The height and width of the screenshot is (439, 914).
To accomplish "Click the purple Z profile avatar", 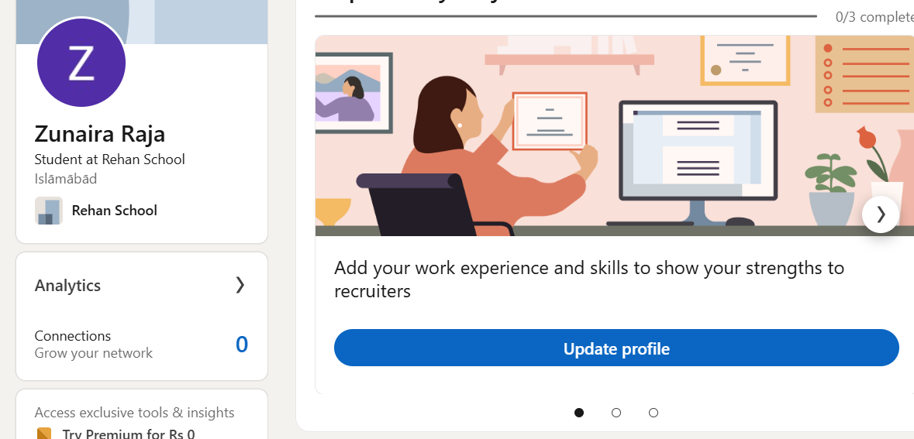I will [81, 62].
